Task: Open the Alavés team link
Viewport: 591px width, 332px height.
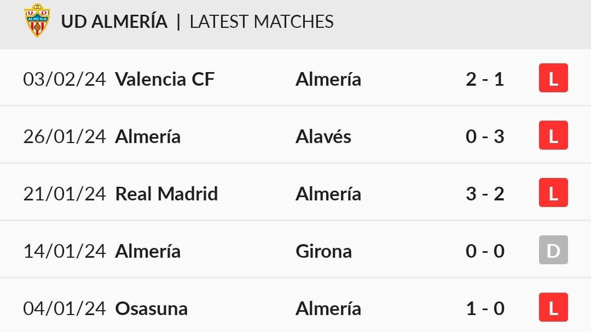Action: coord(323,136)
